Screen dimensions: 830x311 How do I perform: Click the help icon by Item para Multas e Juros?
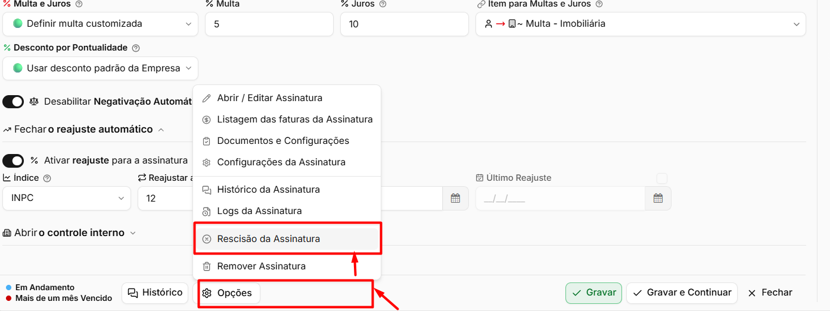[x=599, y=4]
